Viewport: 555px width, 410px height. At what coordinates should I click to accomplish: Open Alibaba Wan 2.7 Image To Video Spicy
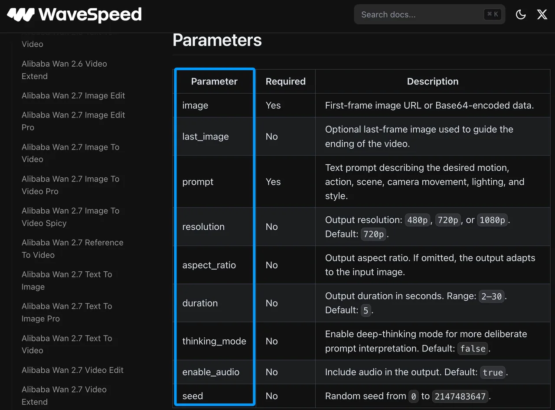(x=70, y=217)
